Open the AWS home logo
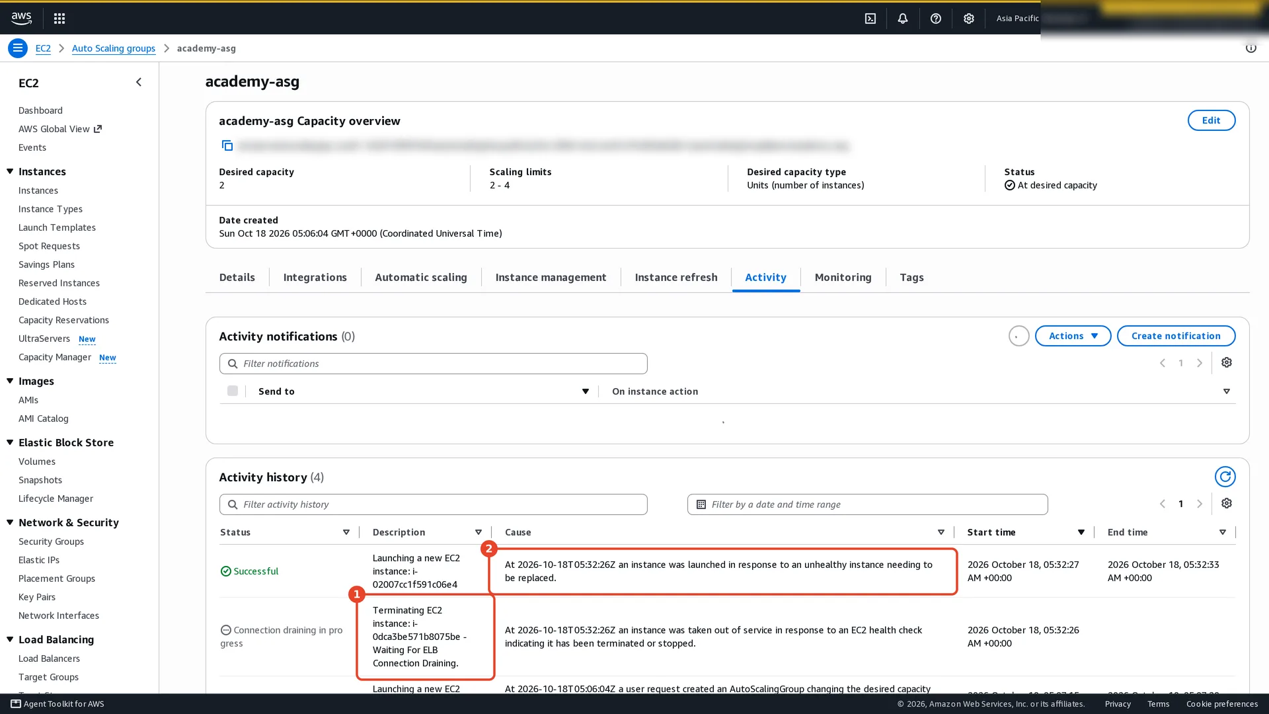Image resolution: width=1269 pixels, height=714 pixels. (21, 19)
